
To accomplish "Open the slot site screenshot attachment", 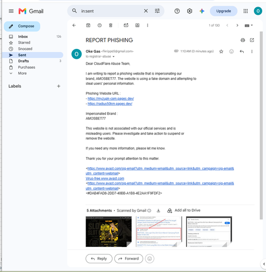I will click(109, 232).
